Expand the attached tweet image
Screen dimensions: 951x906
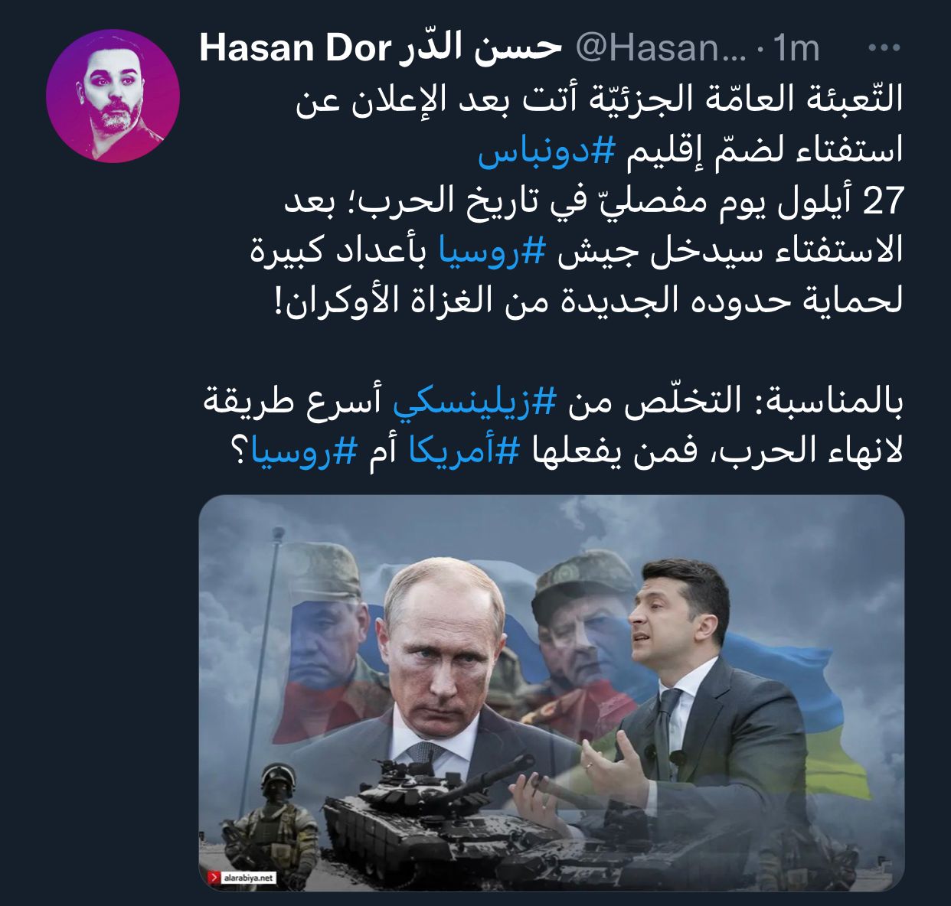click(x=551, y=693)
